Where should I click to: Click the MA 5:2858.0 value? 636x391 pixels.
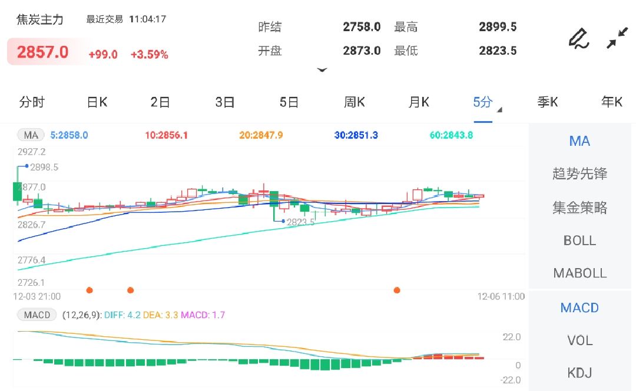(69, 135)
